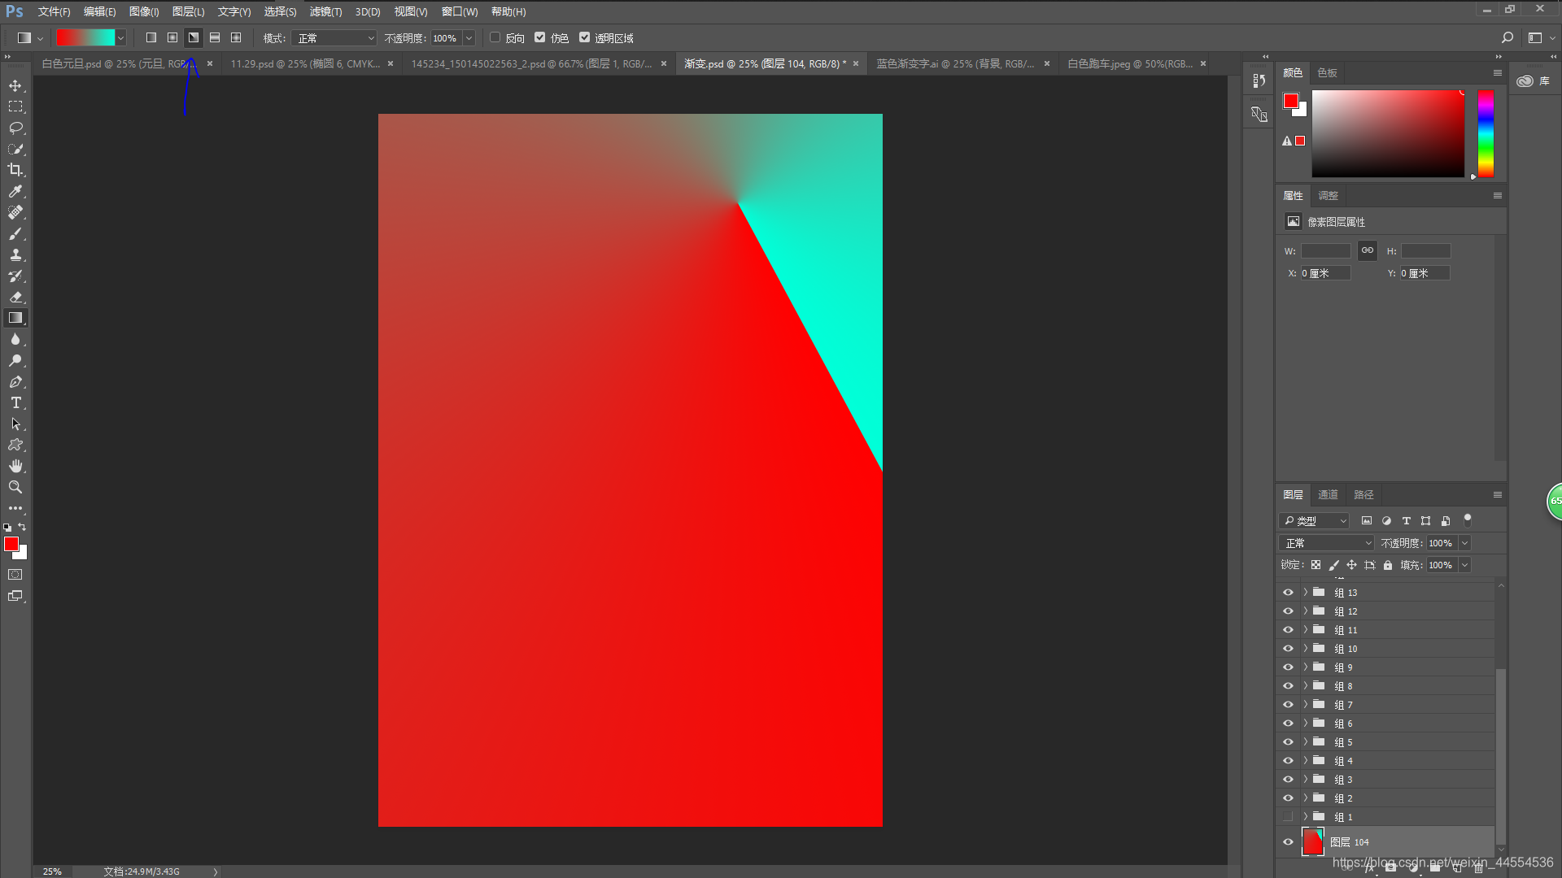Toggle the Transparency (透明区域) checkbox
This screenshot has height=878, width=1562.
point(584,37)
